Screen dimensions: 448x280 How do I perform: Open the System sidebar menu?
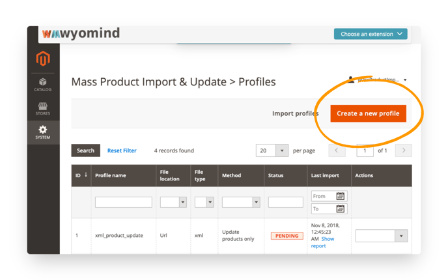point(43,132)
